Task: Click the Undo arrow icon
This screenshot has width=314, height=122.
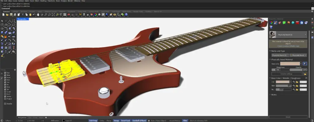Action: click(34, 15)
